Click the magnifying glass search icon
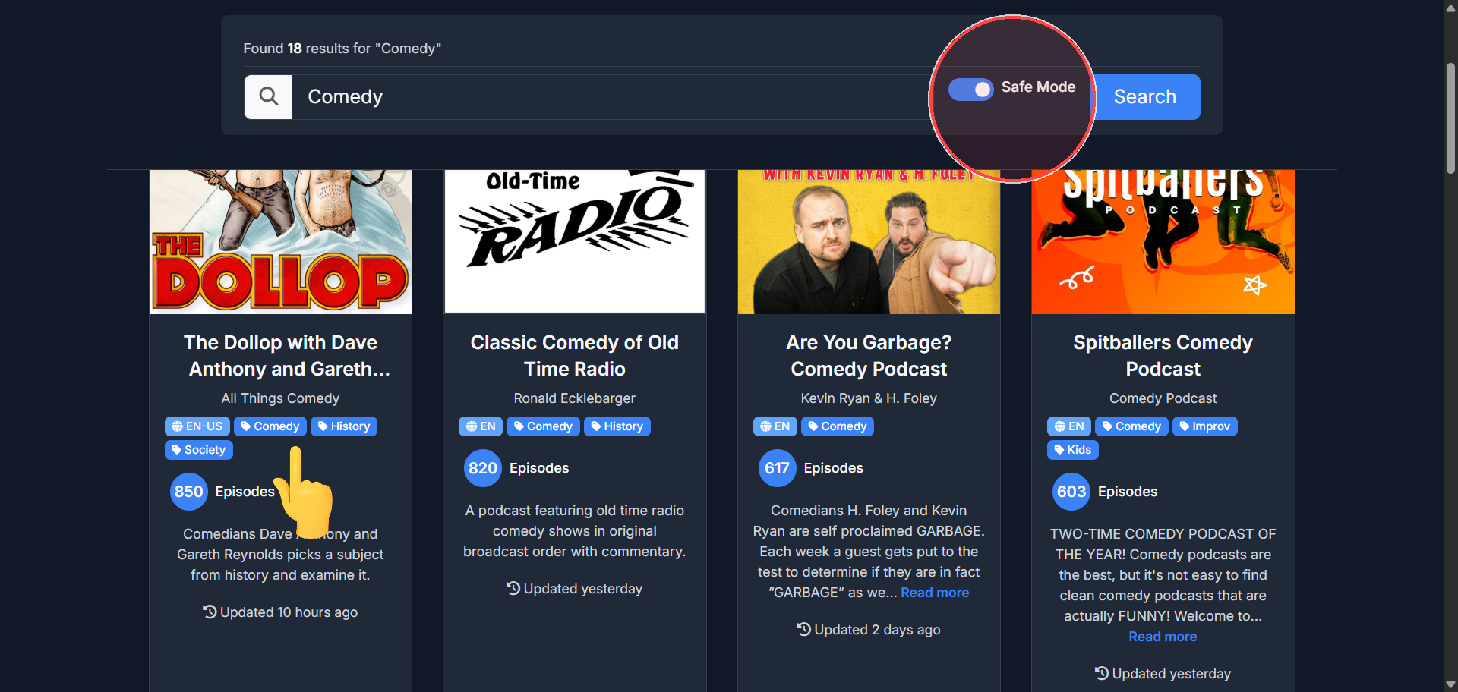The image size is (1458, 692). [268, 97]
